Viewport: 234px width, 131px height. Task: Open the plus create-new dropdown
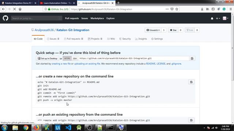(x=218, y=19)
